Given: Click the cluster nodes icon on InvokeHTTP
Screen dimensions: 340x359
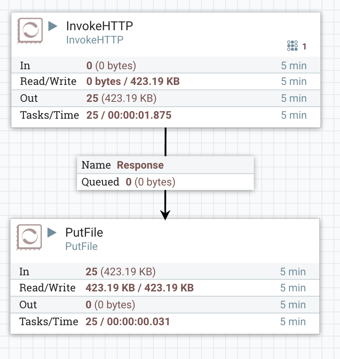Looking at the screenshot, I should pyautogui.click(x=292, y=46).
